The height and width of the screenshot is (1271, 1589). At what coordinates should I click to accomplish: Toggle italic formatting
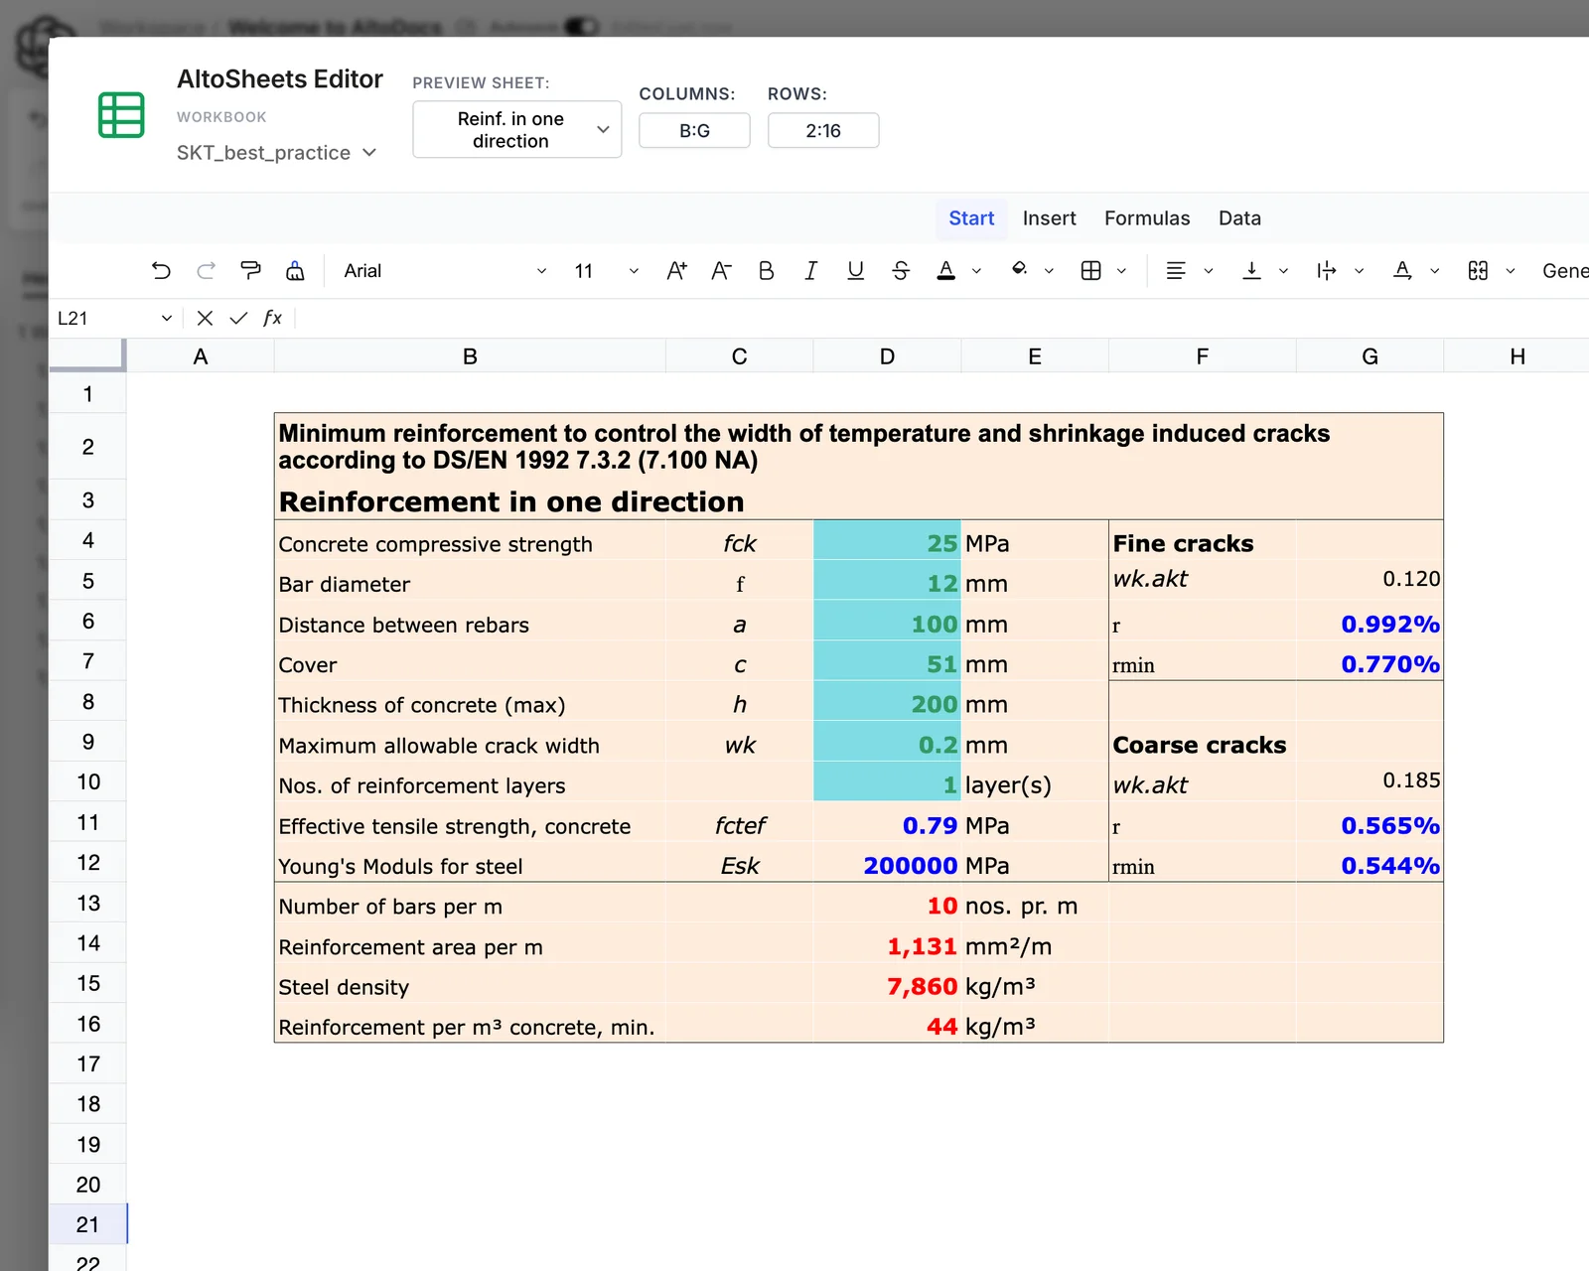(x=810, y=271)
